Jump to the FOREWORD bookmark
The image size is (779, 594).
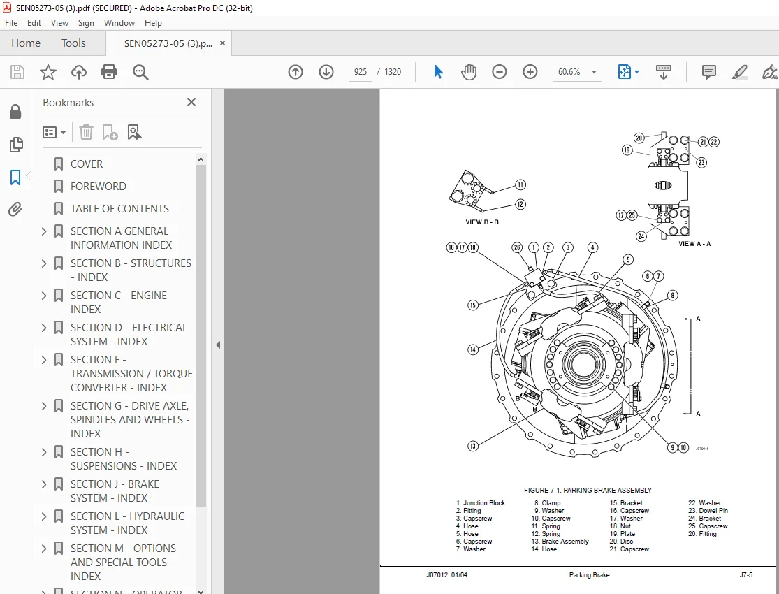click(x=99, y=187)
